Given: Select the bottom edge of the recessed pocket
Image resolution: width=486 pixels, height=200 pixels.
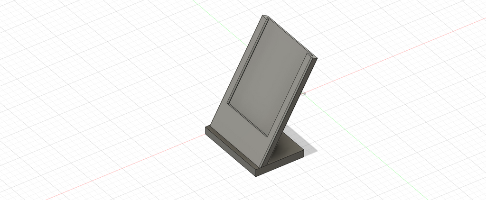Looking at the screenshot, I should [247, 119].
